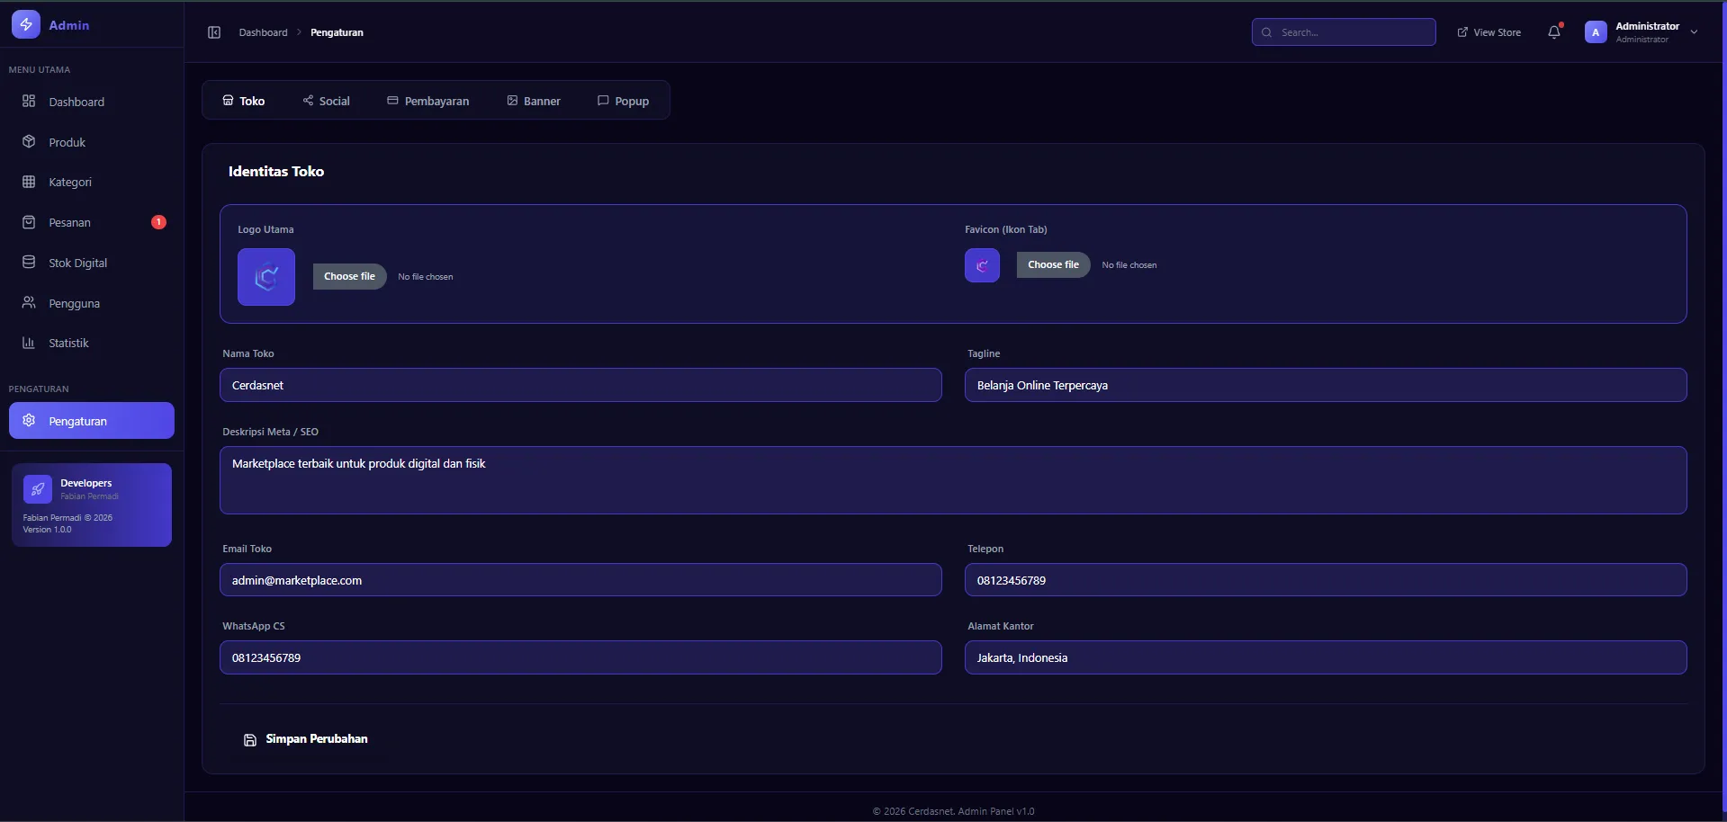Choose file for Favicon
This screenshot has height=822, width=1727.
pos(1053,264)
